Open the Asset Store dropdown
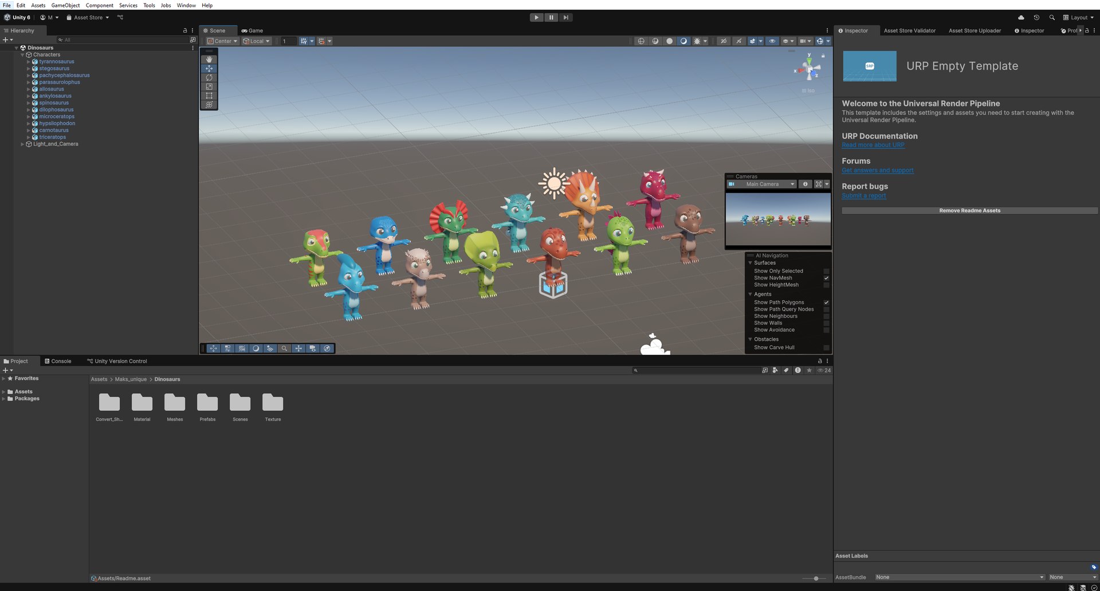 click(88, 17)
